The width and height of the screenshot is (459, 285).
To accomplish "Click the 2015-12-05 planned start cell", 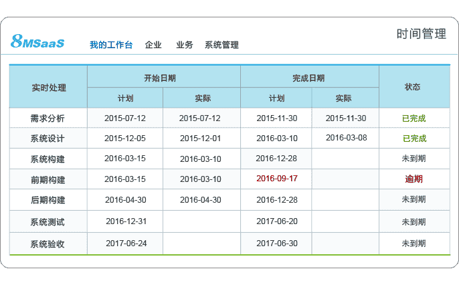I will tap(125, 138).
